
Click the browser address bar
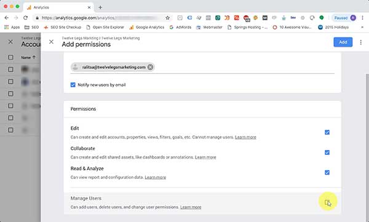point(101,18)
